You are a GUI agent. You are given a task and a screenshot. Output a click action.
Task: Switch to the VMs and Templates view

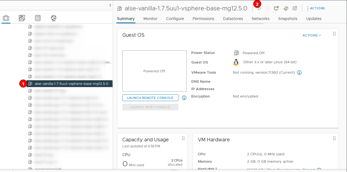click(22, 18)
